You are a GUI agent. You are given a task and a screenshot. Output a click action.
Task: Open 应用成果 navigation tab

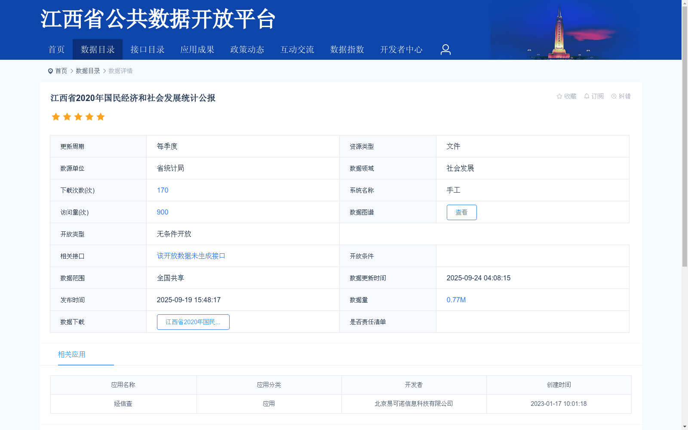[197, 49]
